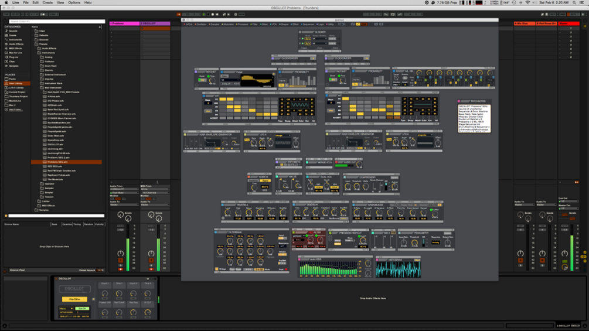Click Add Folder link in places

coord(15,110)
